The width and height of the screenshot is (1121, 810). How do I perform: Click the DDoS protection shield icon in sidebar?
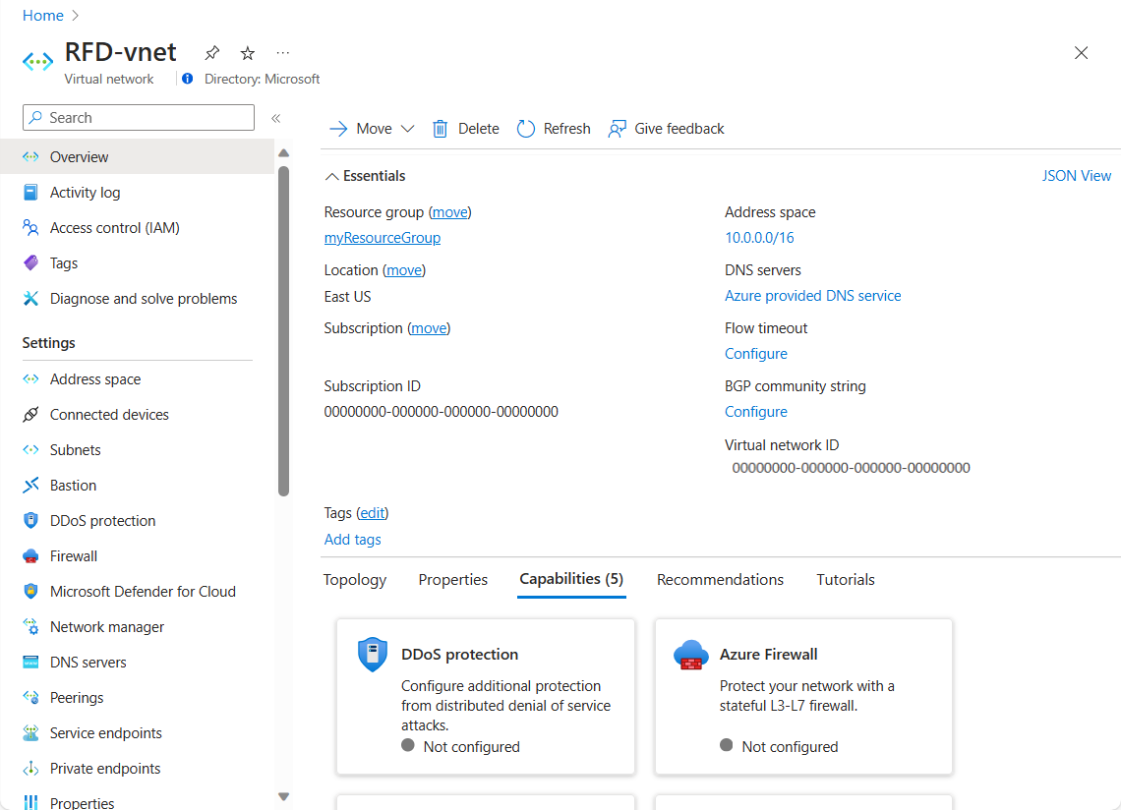tap(30, 520)
